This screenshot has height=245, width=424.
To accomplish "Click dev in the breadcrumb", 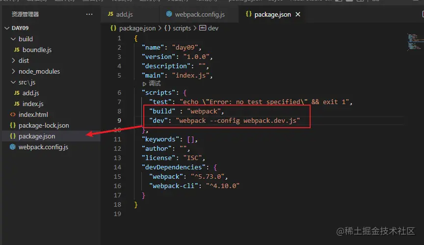I will [213, 28].
